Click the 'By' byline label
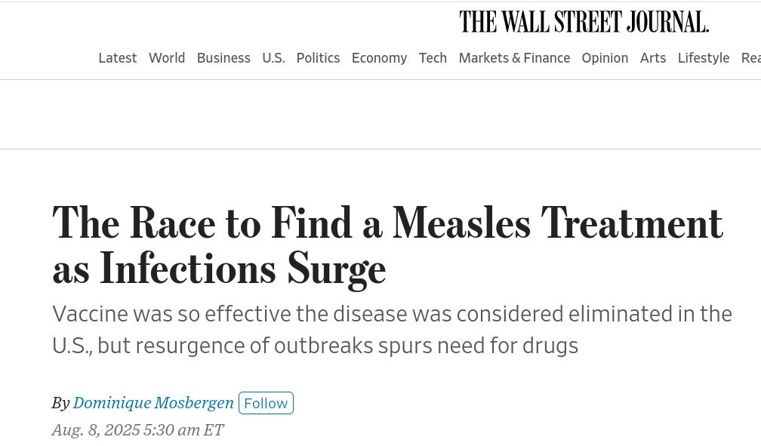The height and width of the screenshot is (446, 761). 60,403
